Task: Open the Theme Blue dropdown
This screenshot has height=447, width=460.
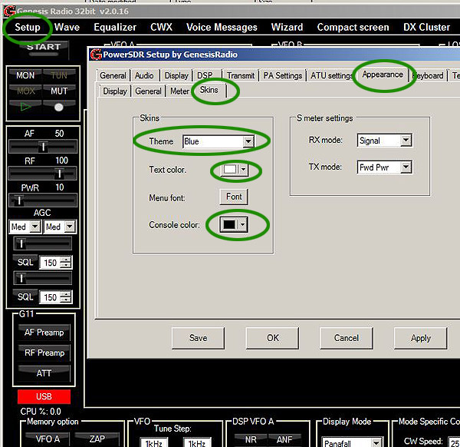Action: point(219,141)
